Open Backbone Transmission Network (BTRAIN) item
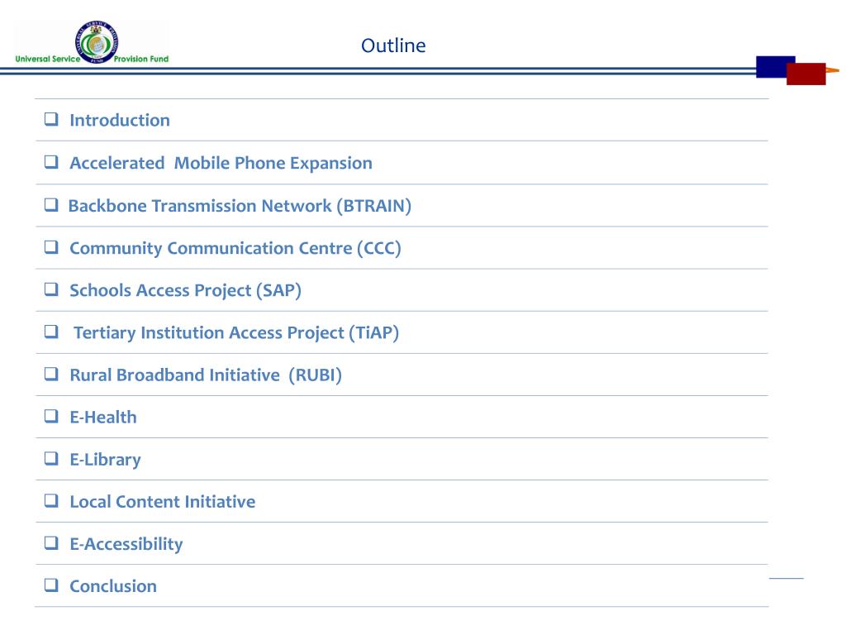The image size is (846, 635). [x=240, y=206]
